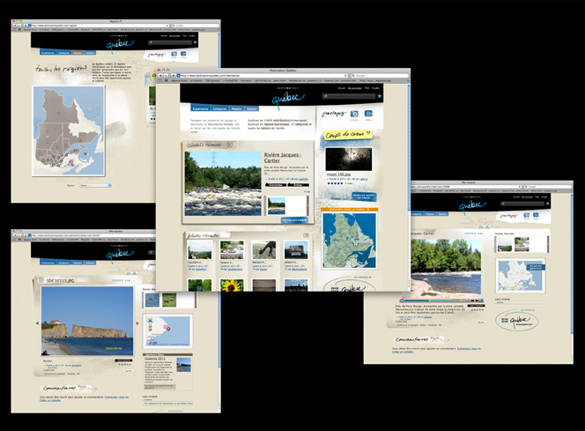Open the Rivière Jacques-Cartier video title link
The image size is (585, 431).
coord(282,158)
